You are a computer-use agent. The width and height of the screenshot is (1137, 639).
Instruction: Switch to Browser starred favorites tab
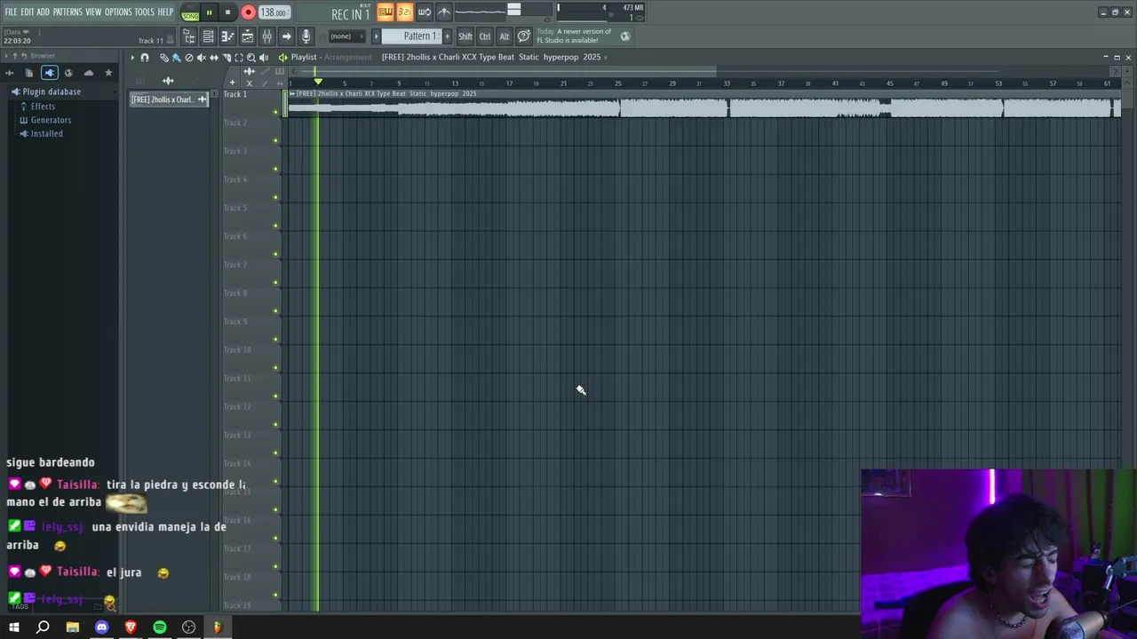[x=108, y=73]
